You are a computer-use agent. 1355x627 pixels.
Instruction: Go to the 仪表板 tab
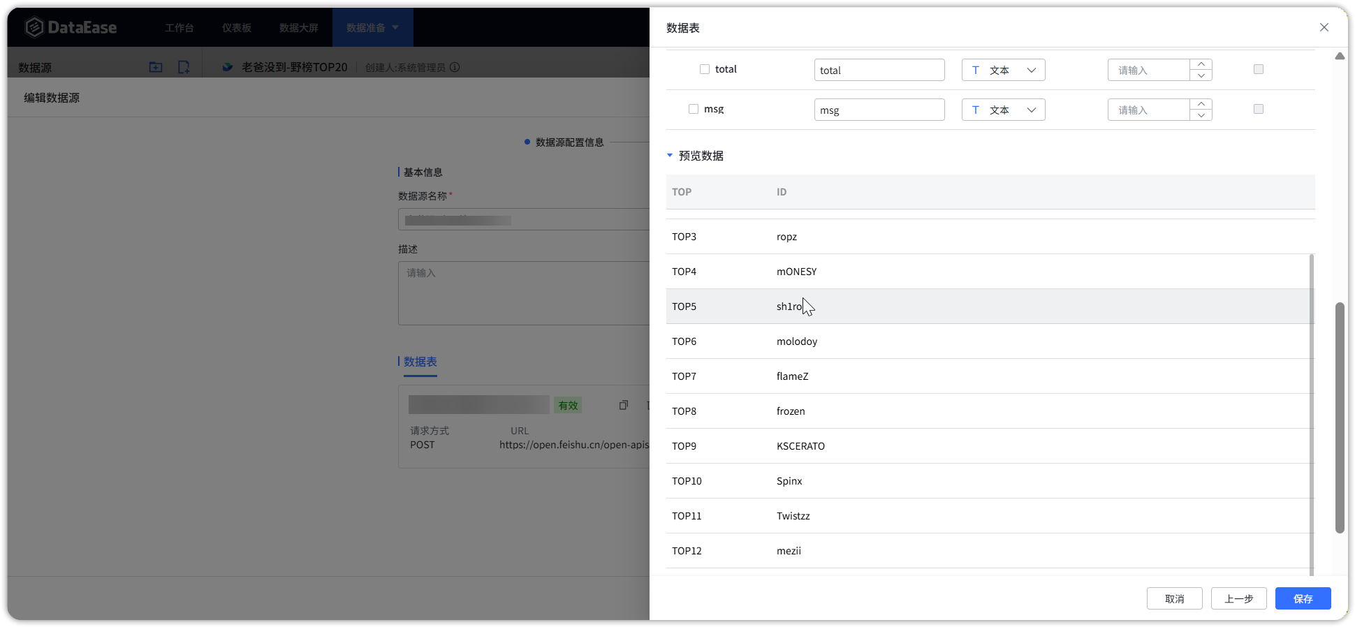point(237,27)
